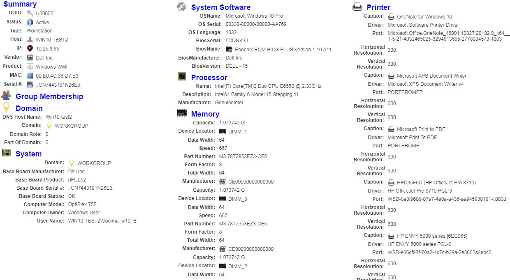This screenshot has height=280, width=510.
Task: Click computer owner Windows User
Action: click(84, 213)
